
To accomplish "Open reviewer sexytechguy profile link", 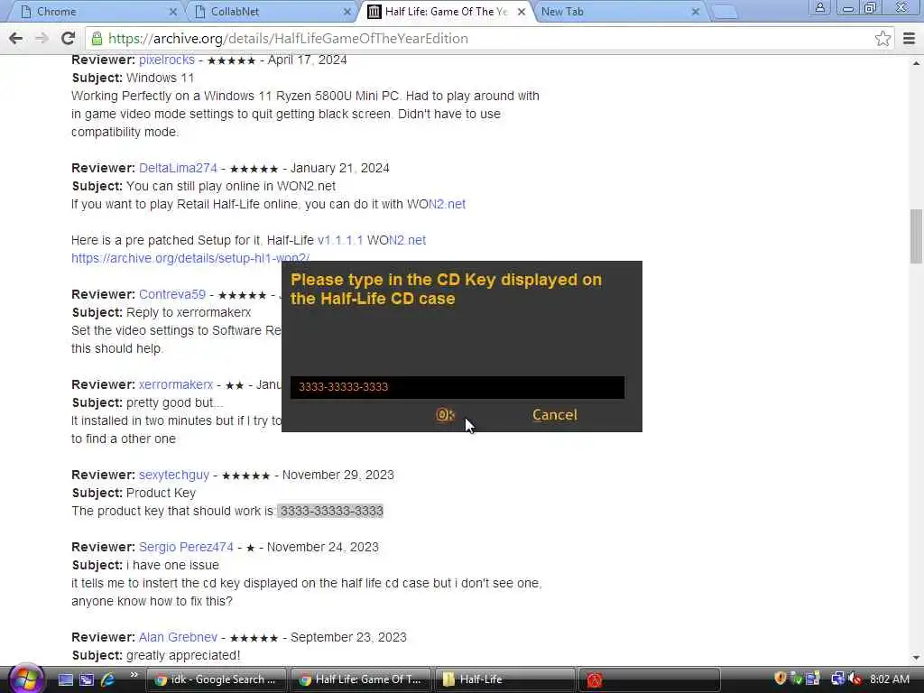I will 174,475.
